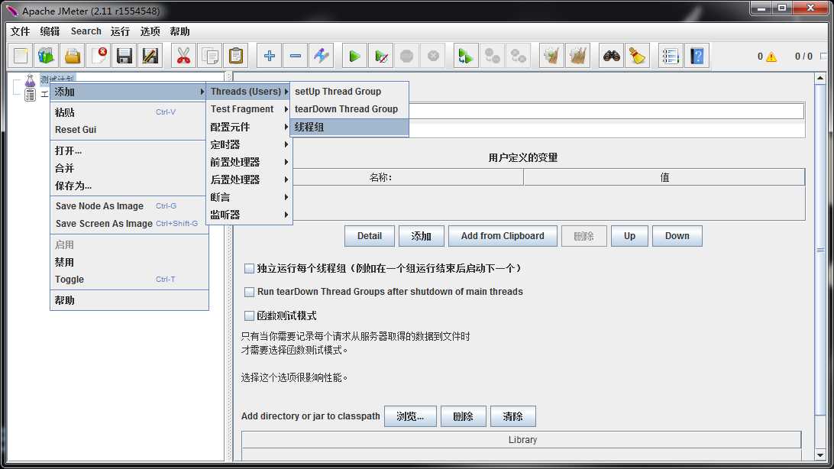Click the Reset Search broom icon
834x469 pixels.
pyautogui.click(x=637, y=55)
